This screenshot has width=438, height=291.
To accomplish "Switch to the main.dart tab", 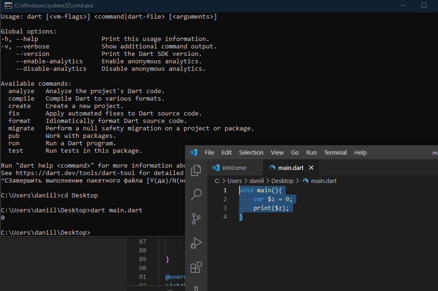I will pos(290,168).
